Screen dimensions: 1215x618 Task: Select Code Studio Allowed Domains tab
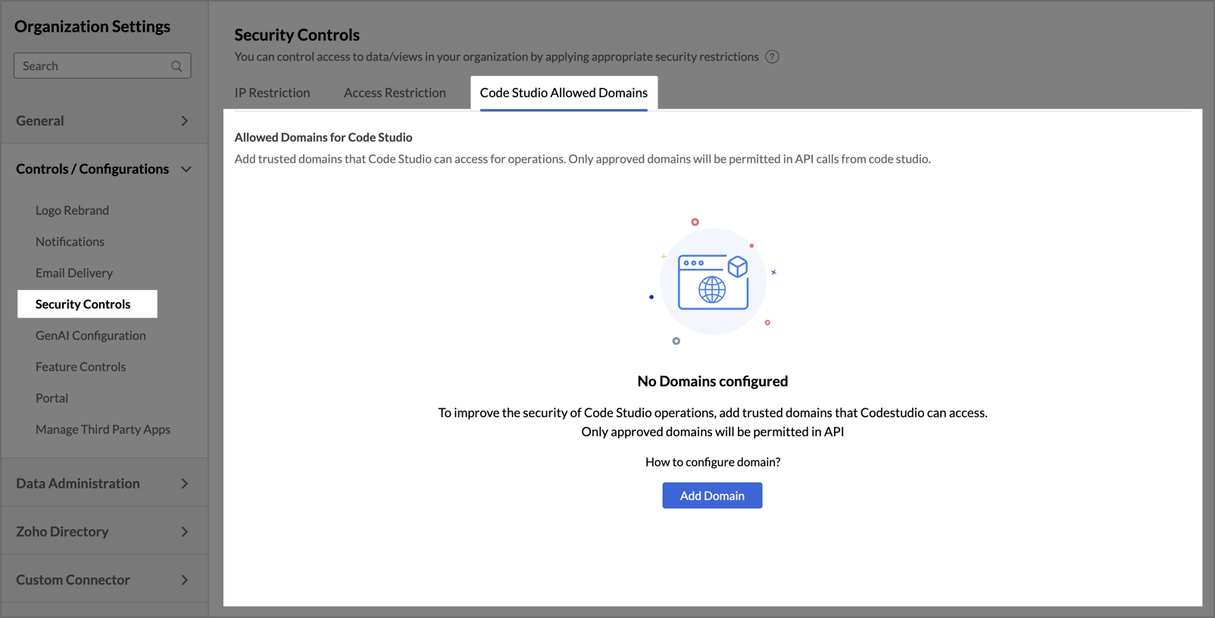point(564,92)
